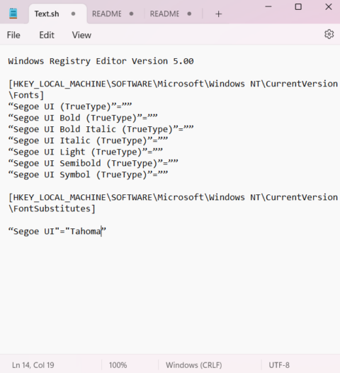Place cursor after Tahoma in text

pyautogui.click(x=101, y=231)
